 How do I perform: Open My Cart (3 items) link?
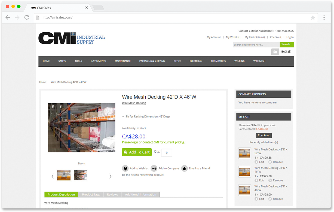(255, 37)
